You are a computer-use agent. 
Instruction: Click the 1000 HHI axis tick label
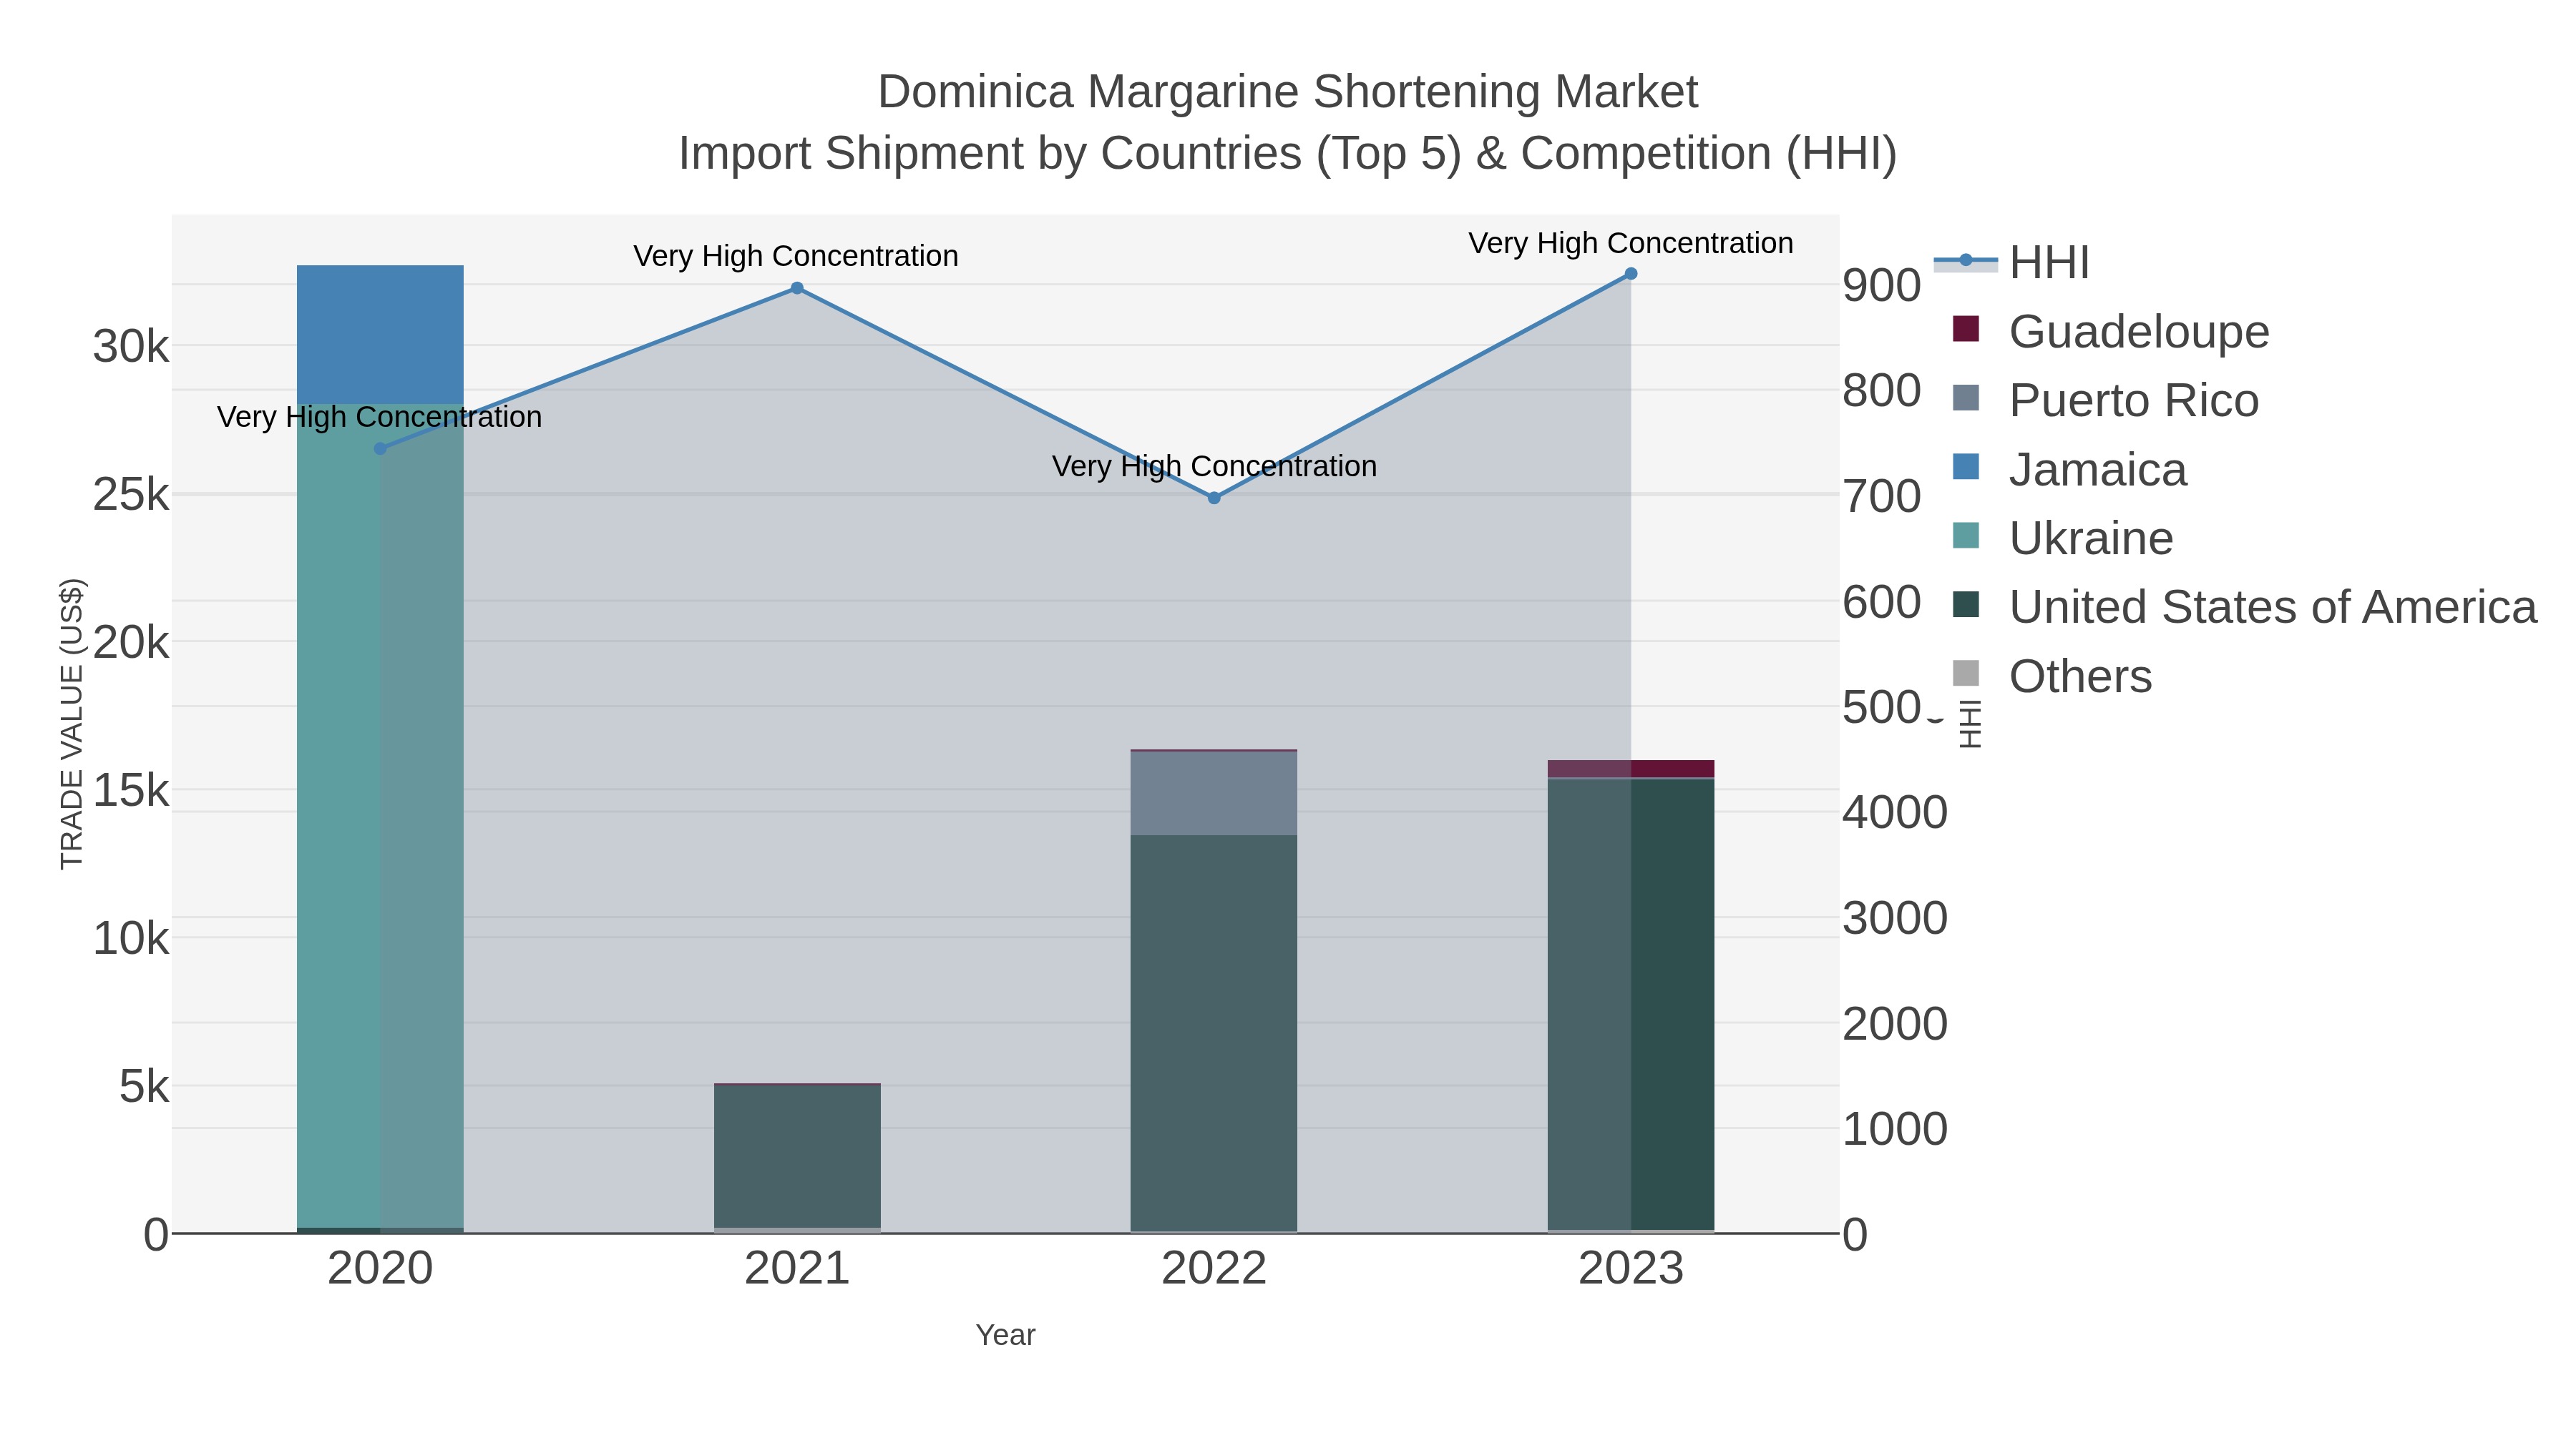coord(1895,1129)
